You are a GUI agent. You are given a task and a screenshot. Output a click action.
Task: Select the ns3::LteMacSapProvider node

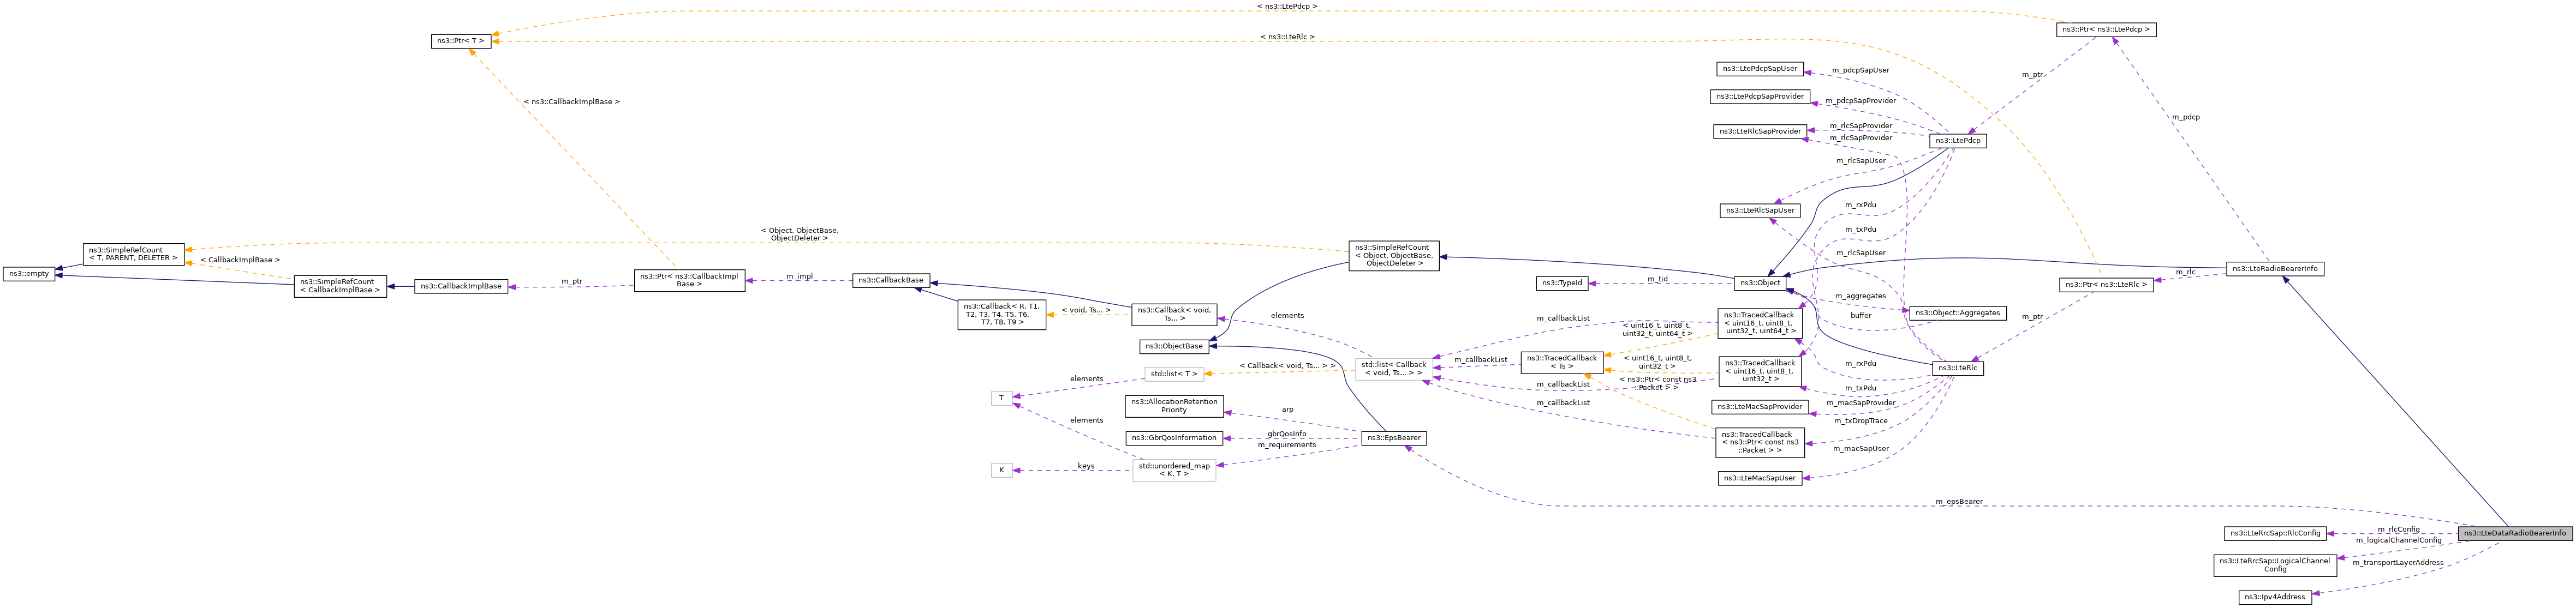tap(1760, 407)
